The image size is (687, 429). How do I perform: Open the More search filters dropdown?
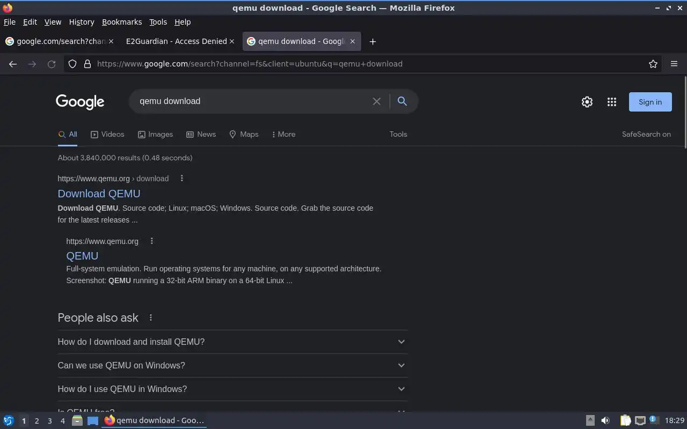(283, 134)
